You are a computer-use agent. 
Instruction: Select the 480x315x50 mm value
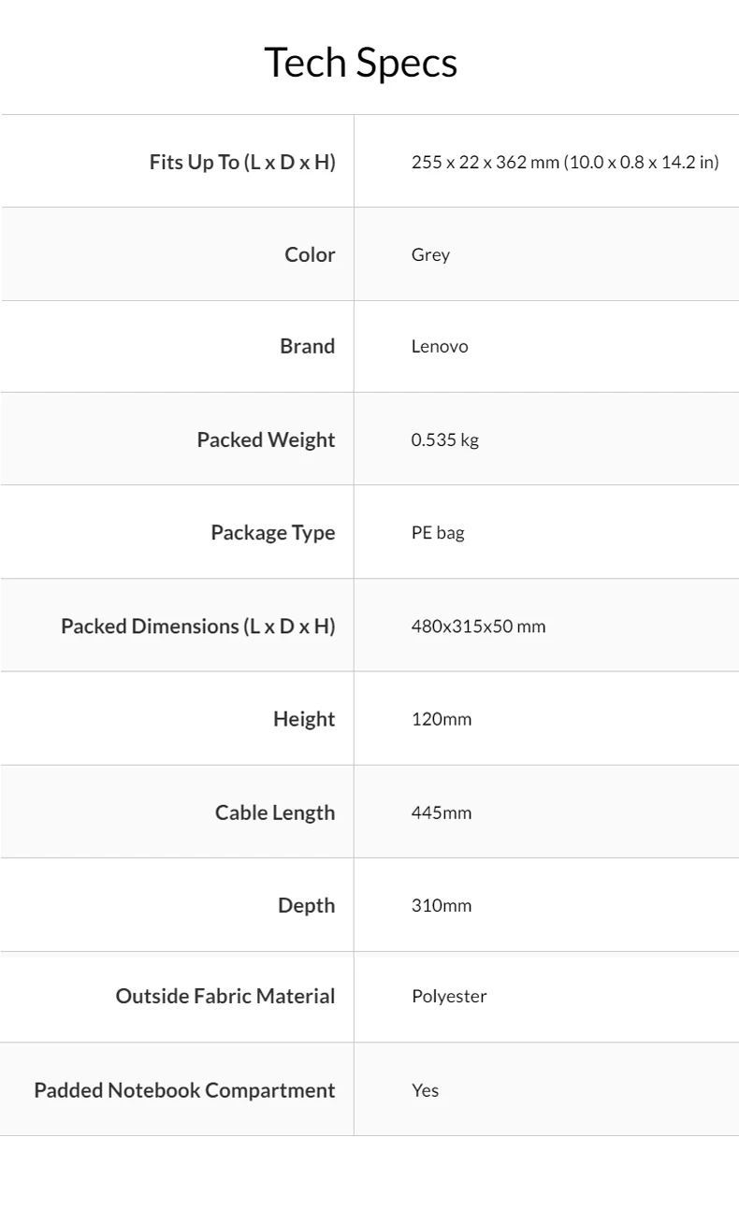click(x=478, y=626)
